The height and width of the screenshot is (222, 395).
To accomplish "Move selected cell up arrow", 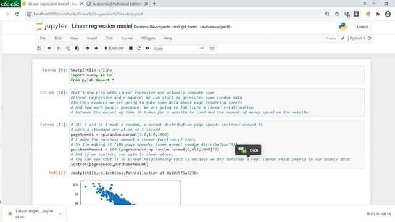I will point(88,48).
